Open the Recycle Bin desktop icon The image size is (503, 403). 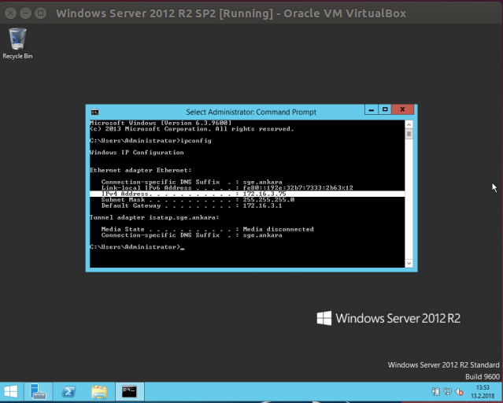tap(17, 43)
